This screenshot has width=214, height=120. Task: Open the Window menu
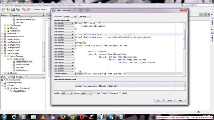[x=72, y=5]
